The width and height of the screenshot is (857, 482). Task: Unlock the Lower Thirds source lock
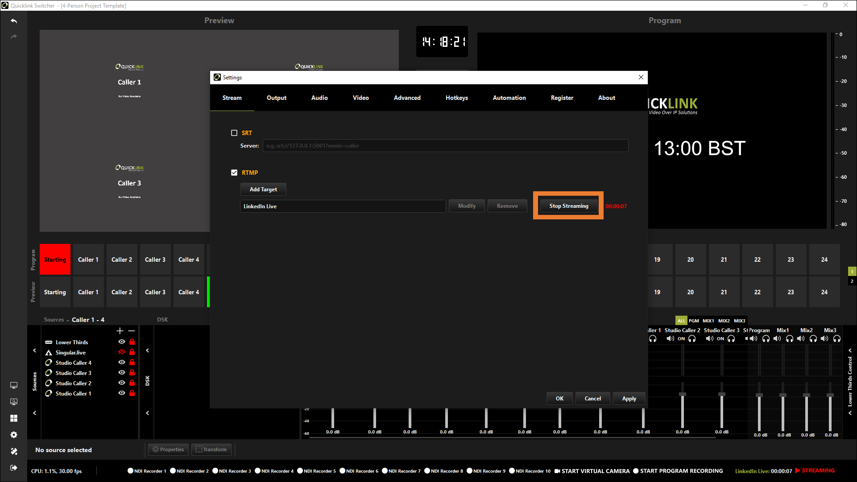(132, 342)
